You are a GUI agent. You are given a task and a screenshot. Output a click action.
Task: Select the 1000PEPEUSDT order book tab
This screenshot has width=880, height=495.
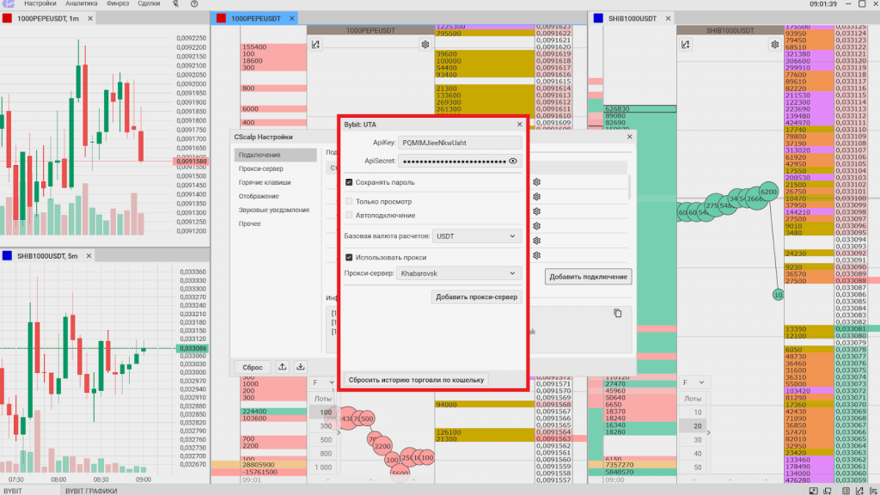[x=256, y=19]
